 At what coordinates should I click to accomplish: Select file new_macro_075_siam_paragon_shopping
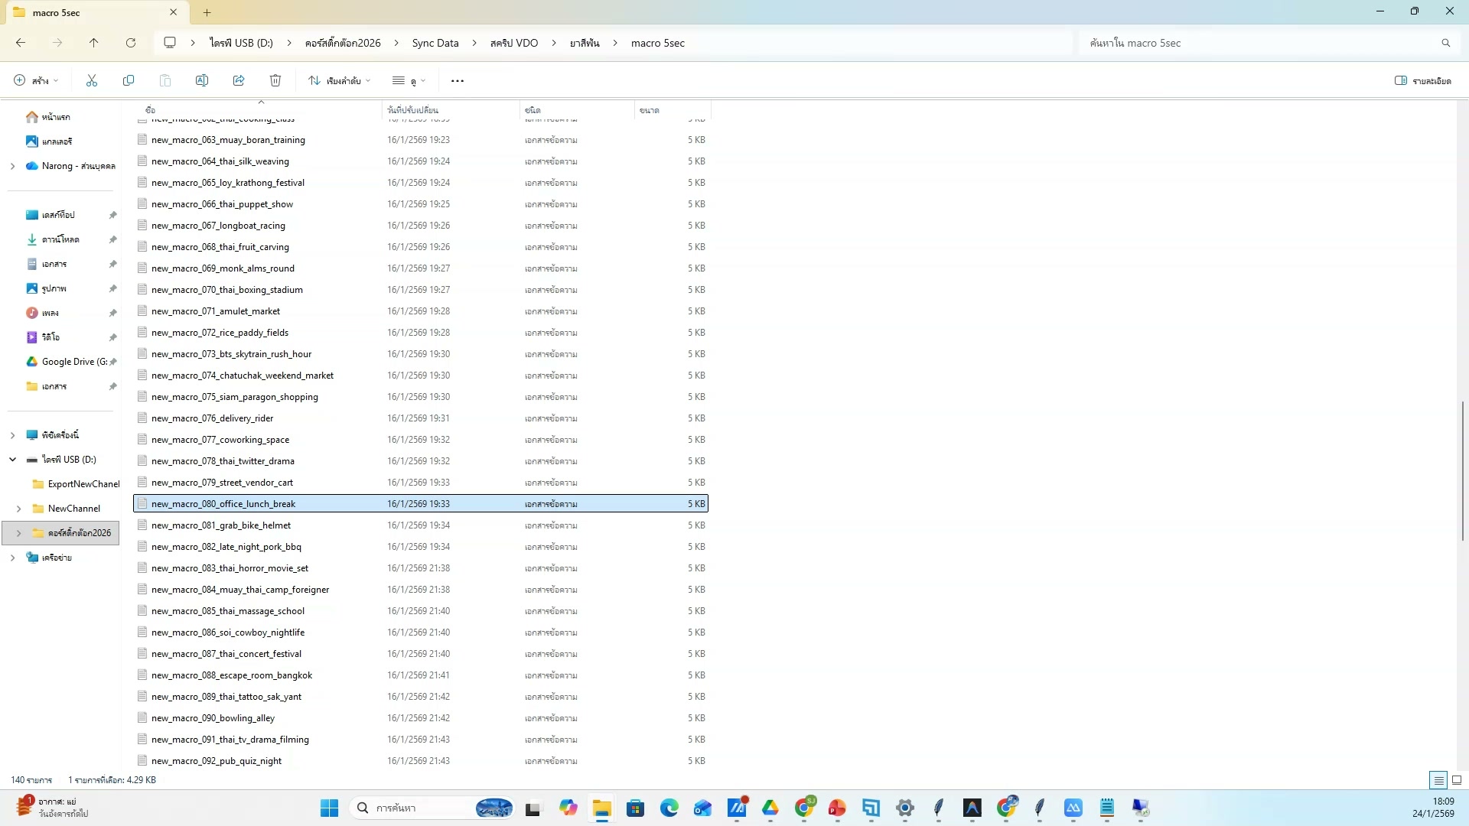[234, 397]
